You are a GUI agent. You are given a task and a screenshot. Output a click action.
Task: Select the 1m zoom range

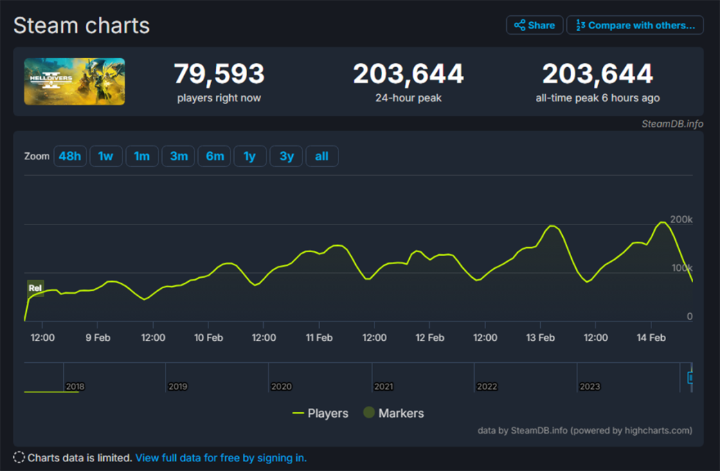pyautogui.click(x=142, y=157)
